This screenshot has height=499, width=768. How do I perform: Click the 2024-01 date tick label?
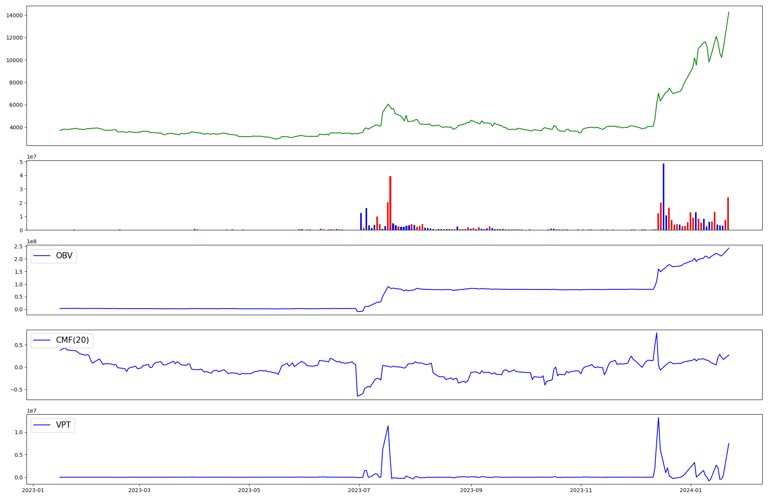[x=691, y=490]
